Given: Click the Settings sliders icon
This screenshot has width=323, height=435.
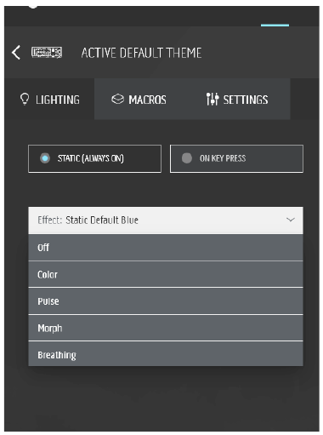Looking at the screenshot, I should 212,100.
